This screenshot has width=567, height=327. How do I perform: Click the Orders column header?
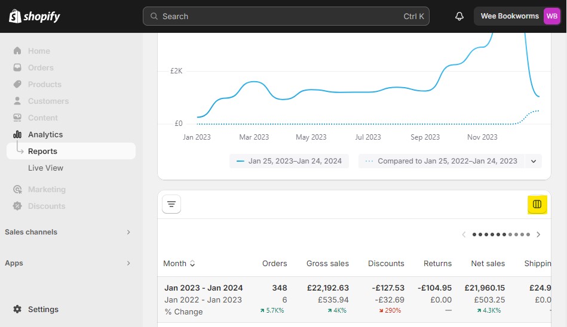(x=274, y=263)
